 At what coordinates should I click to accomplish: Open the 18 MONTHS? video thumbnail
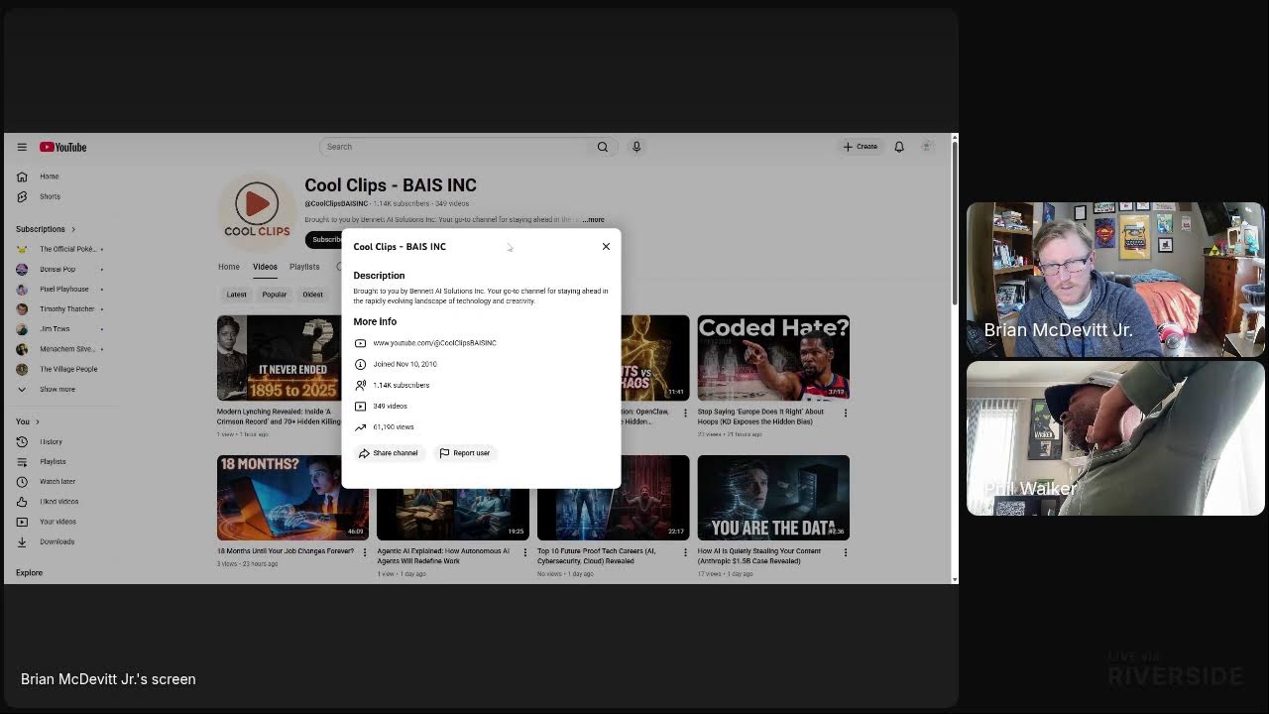292,498
